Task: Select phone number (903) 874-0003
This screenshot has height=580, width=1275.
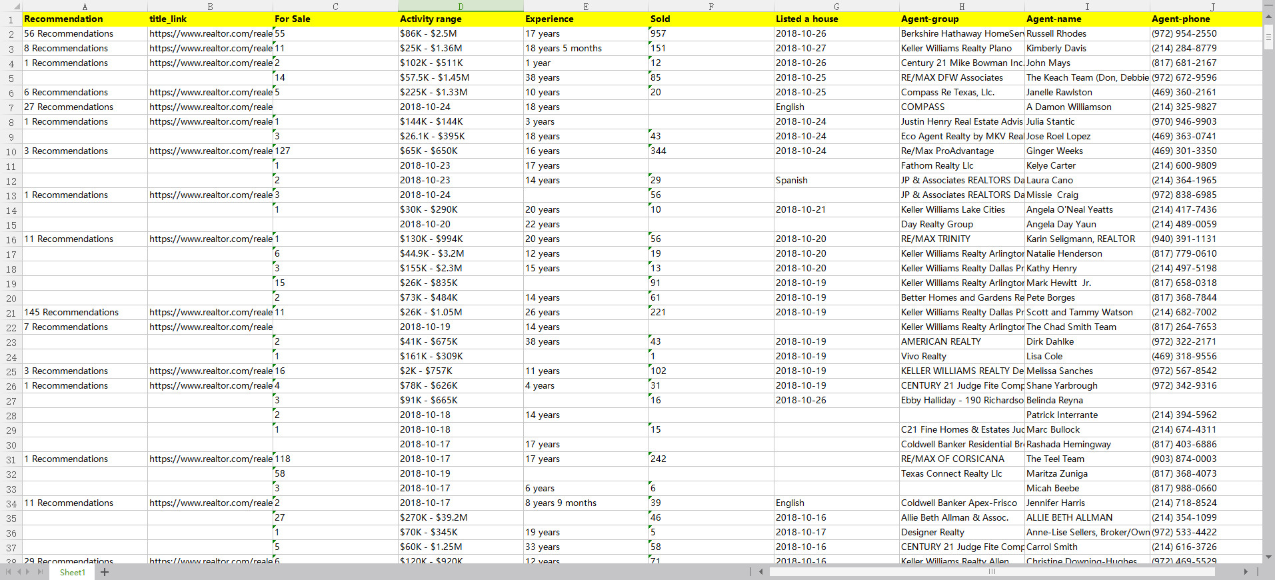Action: [x=1206, y=459]
